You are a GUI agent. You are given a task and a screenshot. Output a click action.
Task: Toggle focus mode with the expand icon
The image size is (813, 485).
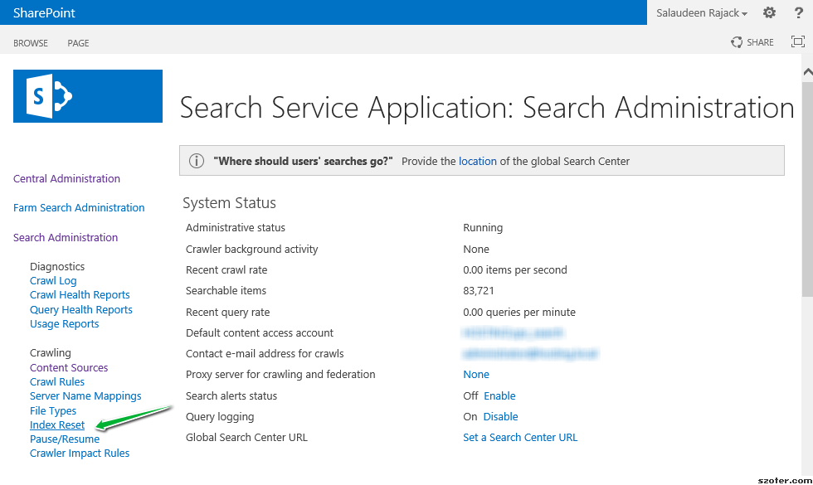pos(797,41)
